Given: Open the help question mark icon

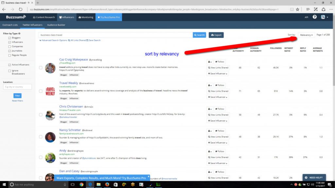Looking at the screenshot, I should coord(314,17).
